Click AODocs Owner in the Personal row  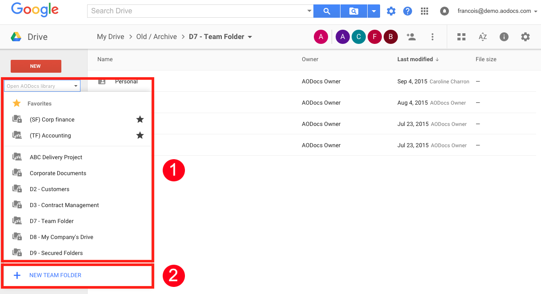pyautogui.click(x=321, y=82)
